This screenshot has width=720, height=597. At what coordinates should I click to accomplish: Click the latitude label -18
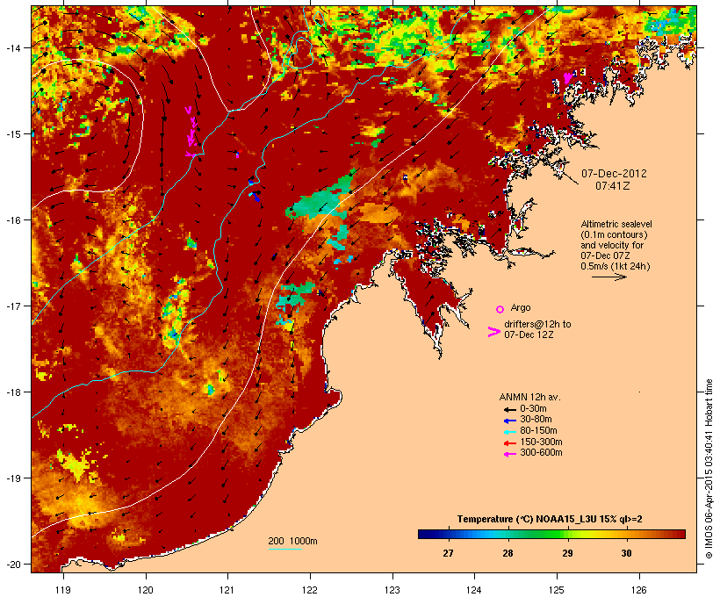pos(12,392)
